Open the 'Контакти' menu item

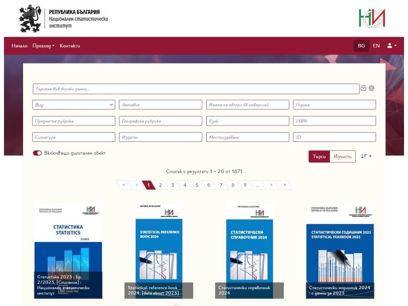[70, 46]
